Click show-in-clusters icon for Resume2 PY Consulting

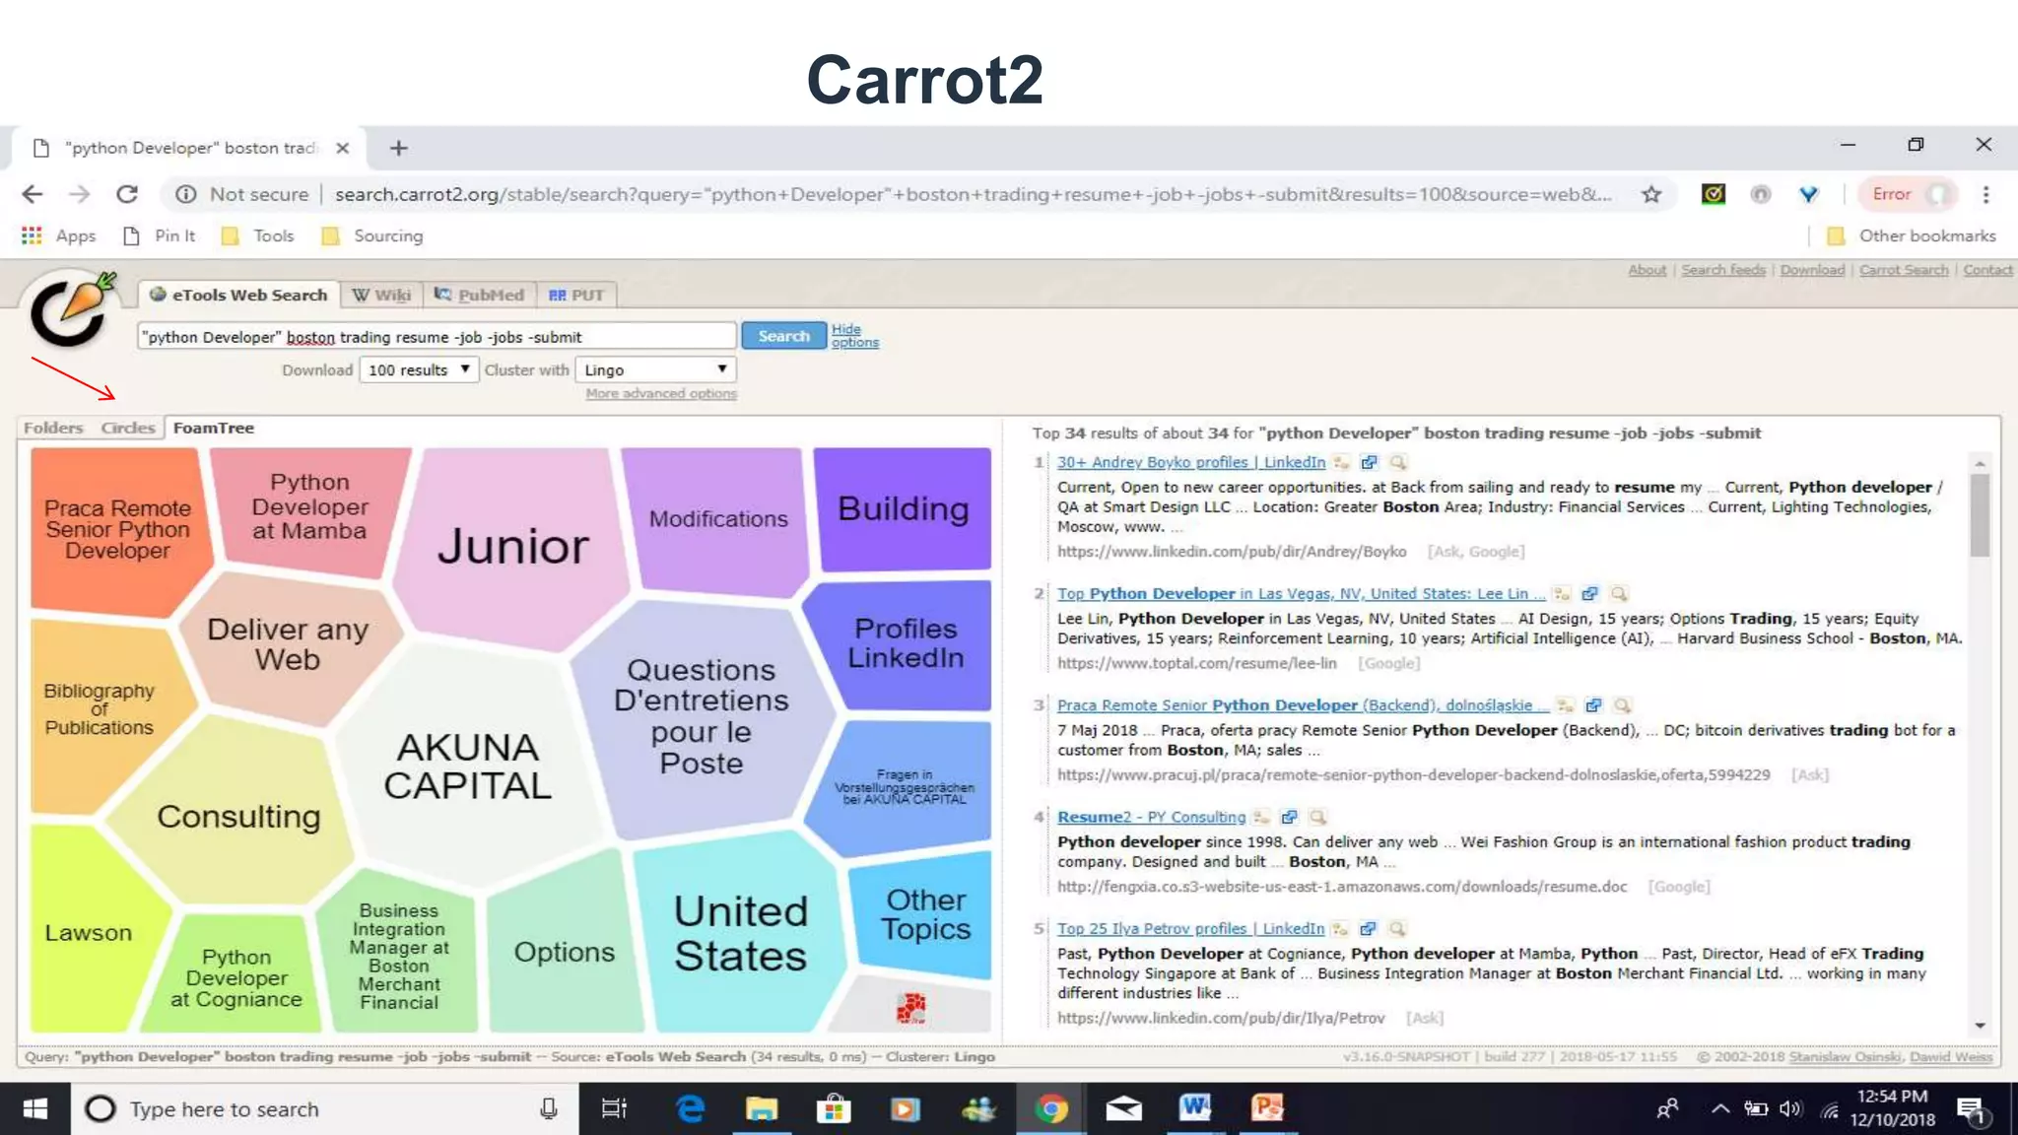[x=1261, y=817]
